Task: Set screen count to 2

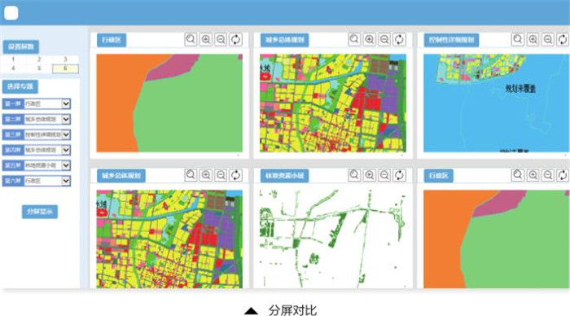Action: point(39,59)
